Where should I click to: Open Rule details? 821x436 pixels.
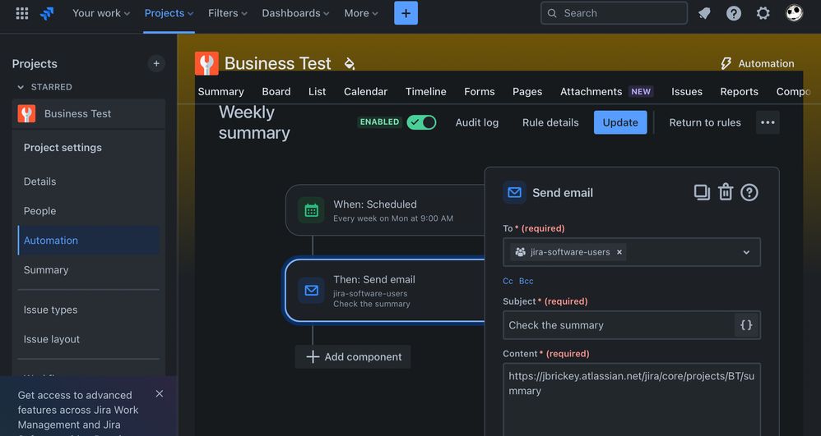550,122
